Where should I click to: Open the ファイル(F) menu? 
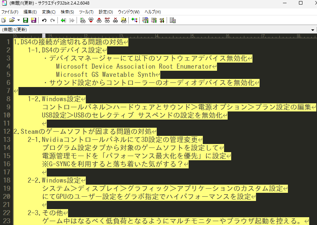click(10, 12)
